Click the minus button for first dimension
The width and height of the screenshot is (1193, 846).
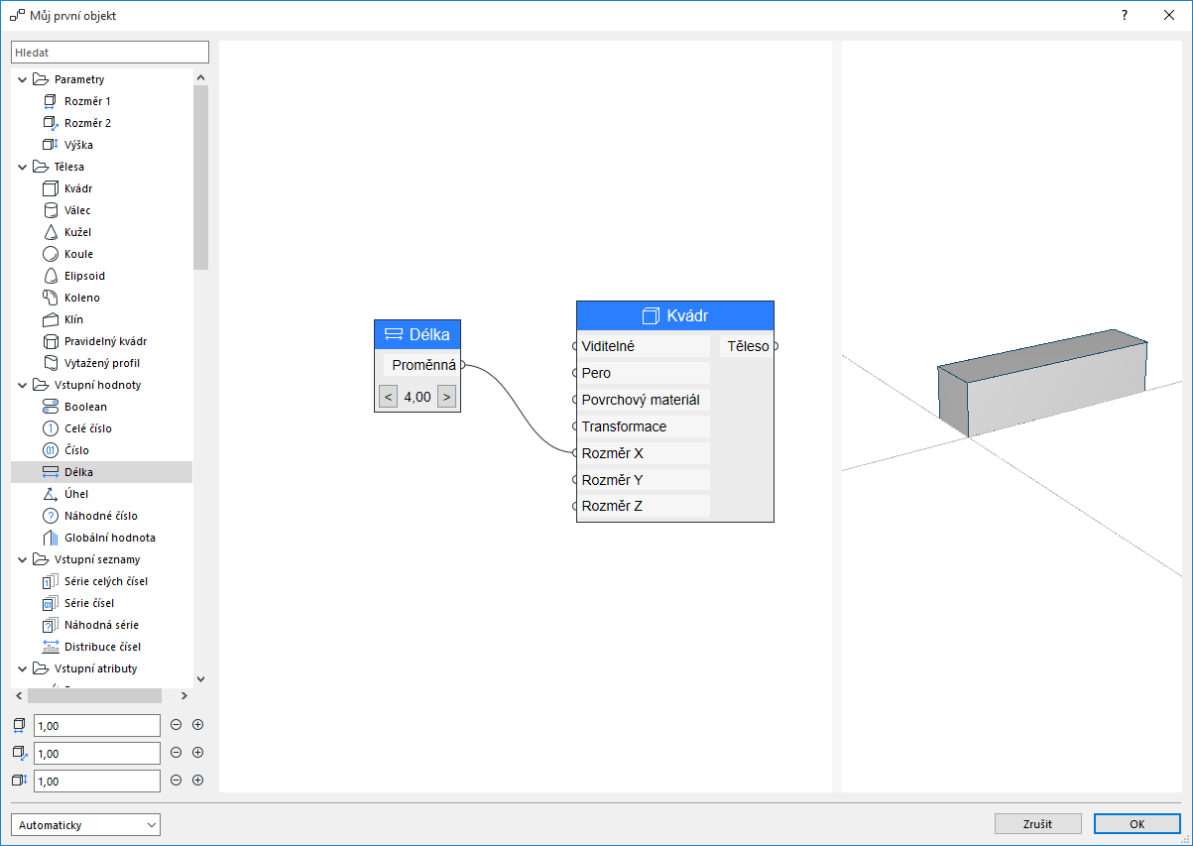[177, 725]
